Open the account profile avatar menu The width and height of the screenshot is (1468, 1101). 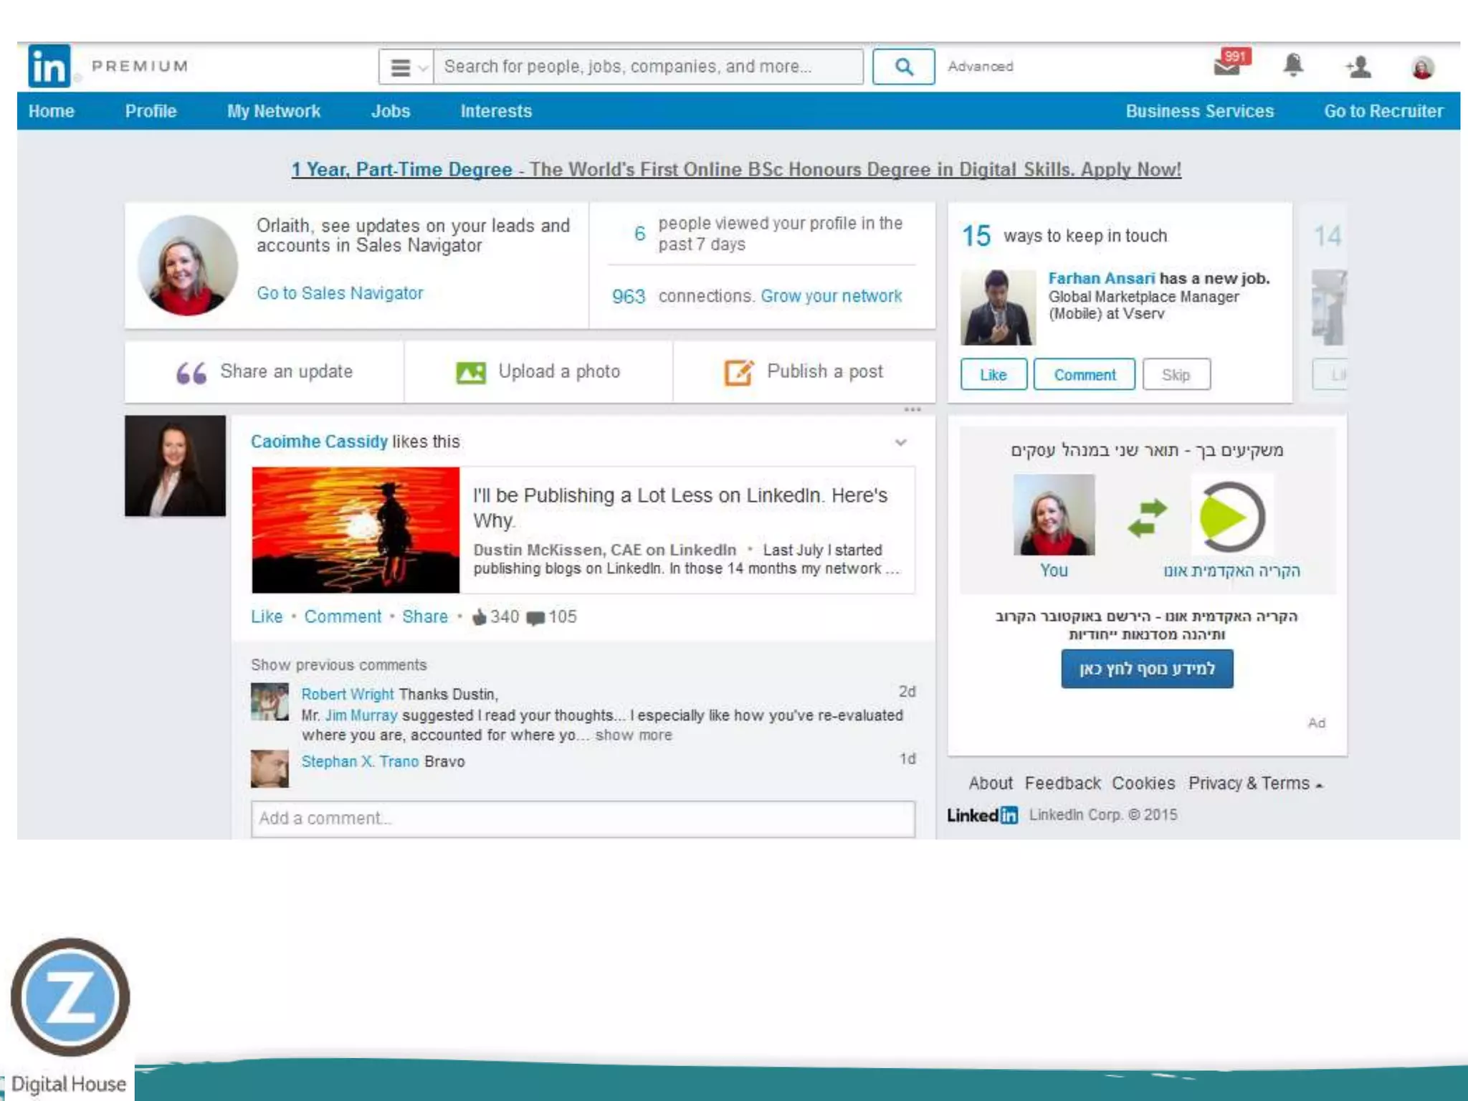pos(1422,67)
